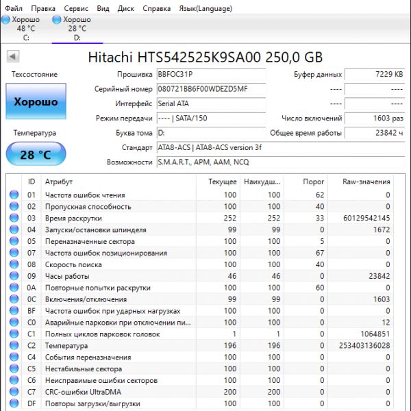411x411 pixels.
Task: Click the Общее время работы value 23842 ч
Action: pos(375,133)
